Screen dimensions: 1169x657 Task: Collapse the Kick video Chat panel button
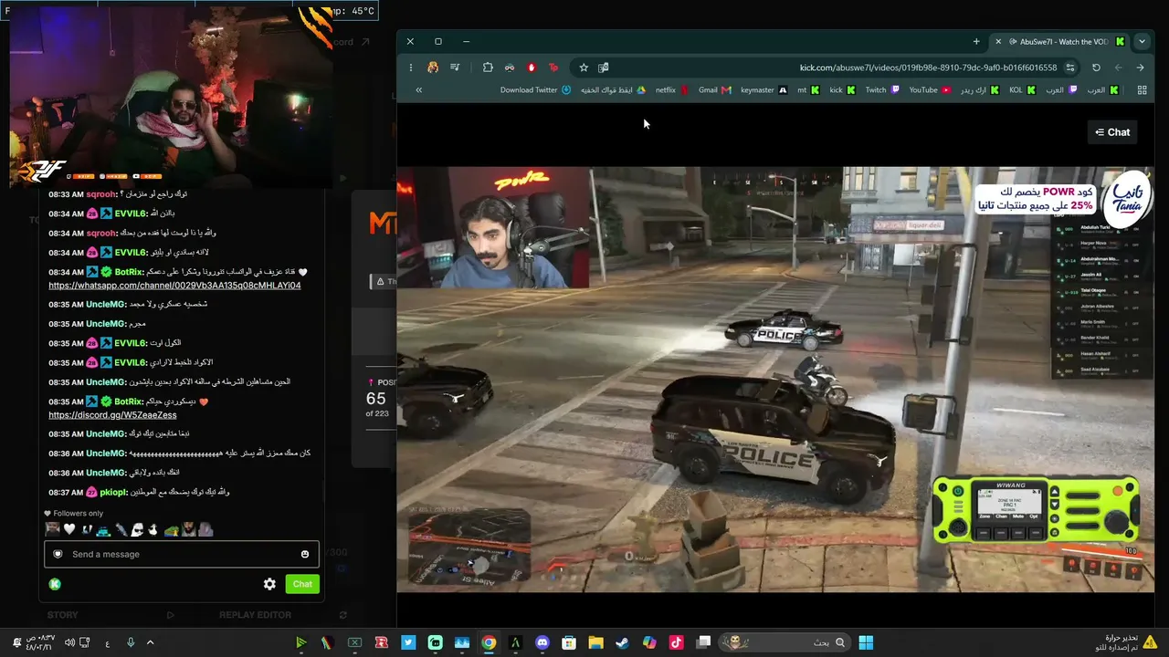coord(1112,132)
